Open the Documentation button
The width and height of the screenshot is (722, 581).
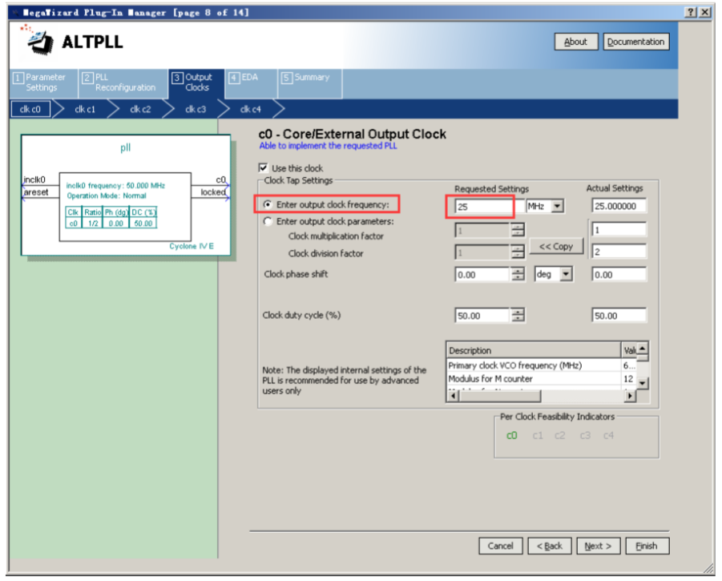point(636,42)
